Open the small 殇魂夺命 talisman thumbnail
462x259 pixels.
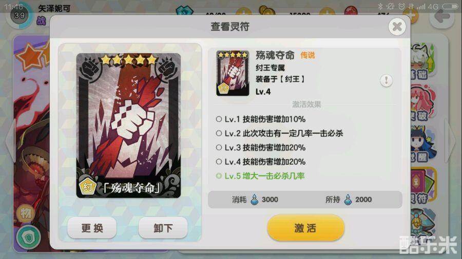[233, 73]
